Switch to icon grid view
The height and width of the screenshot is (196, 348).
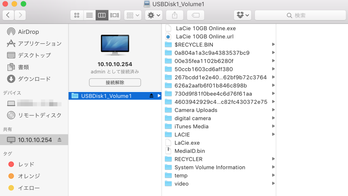77,15
